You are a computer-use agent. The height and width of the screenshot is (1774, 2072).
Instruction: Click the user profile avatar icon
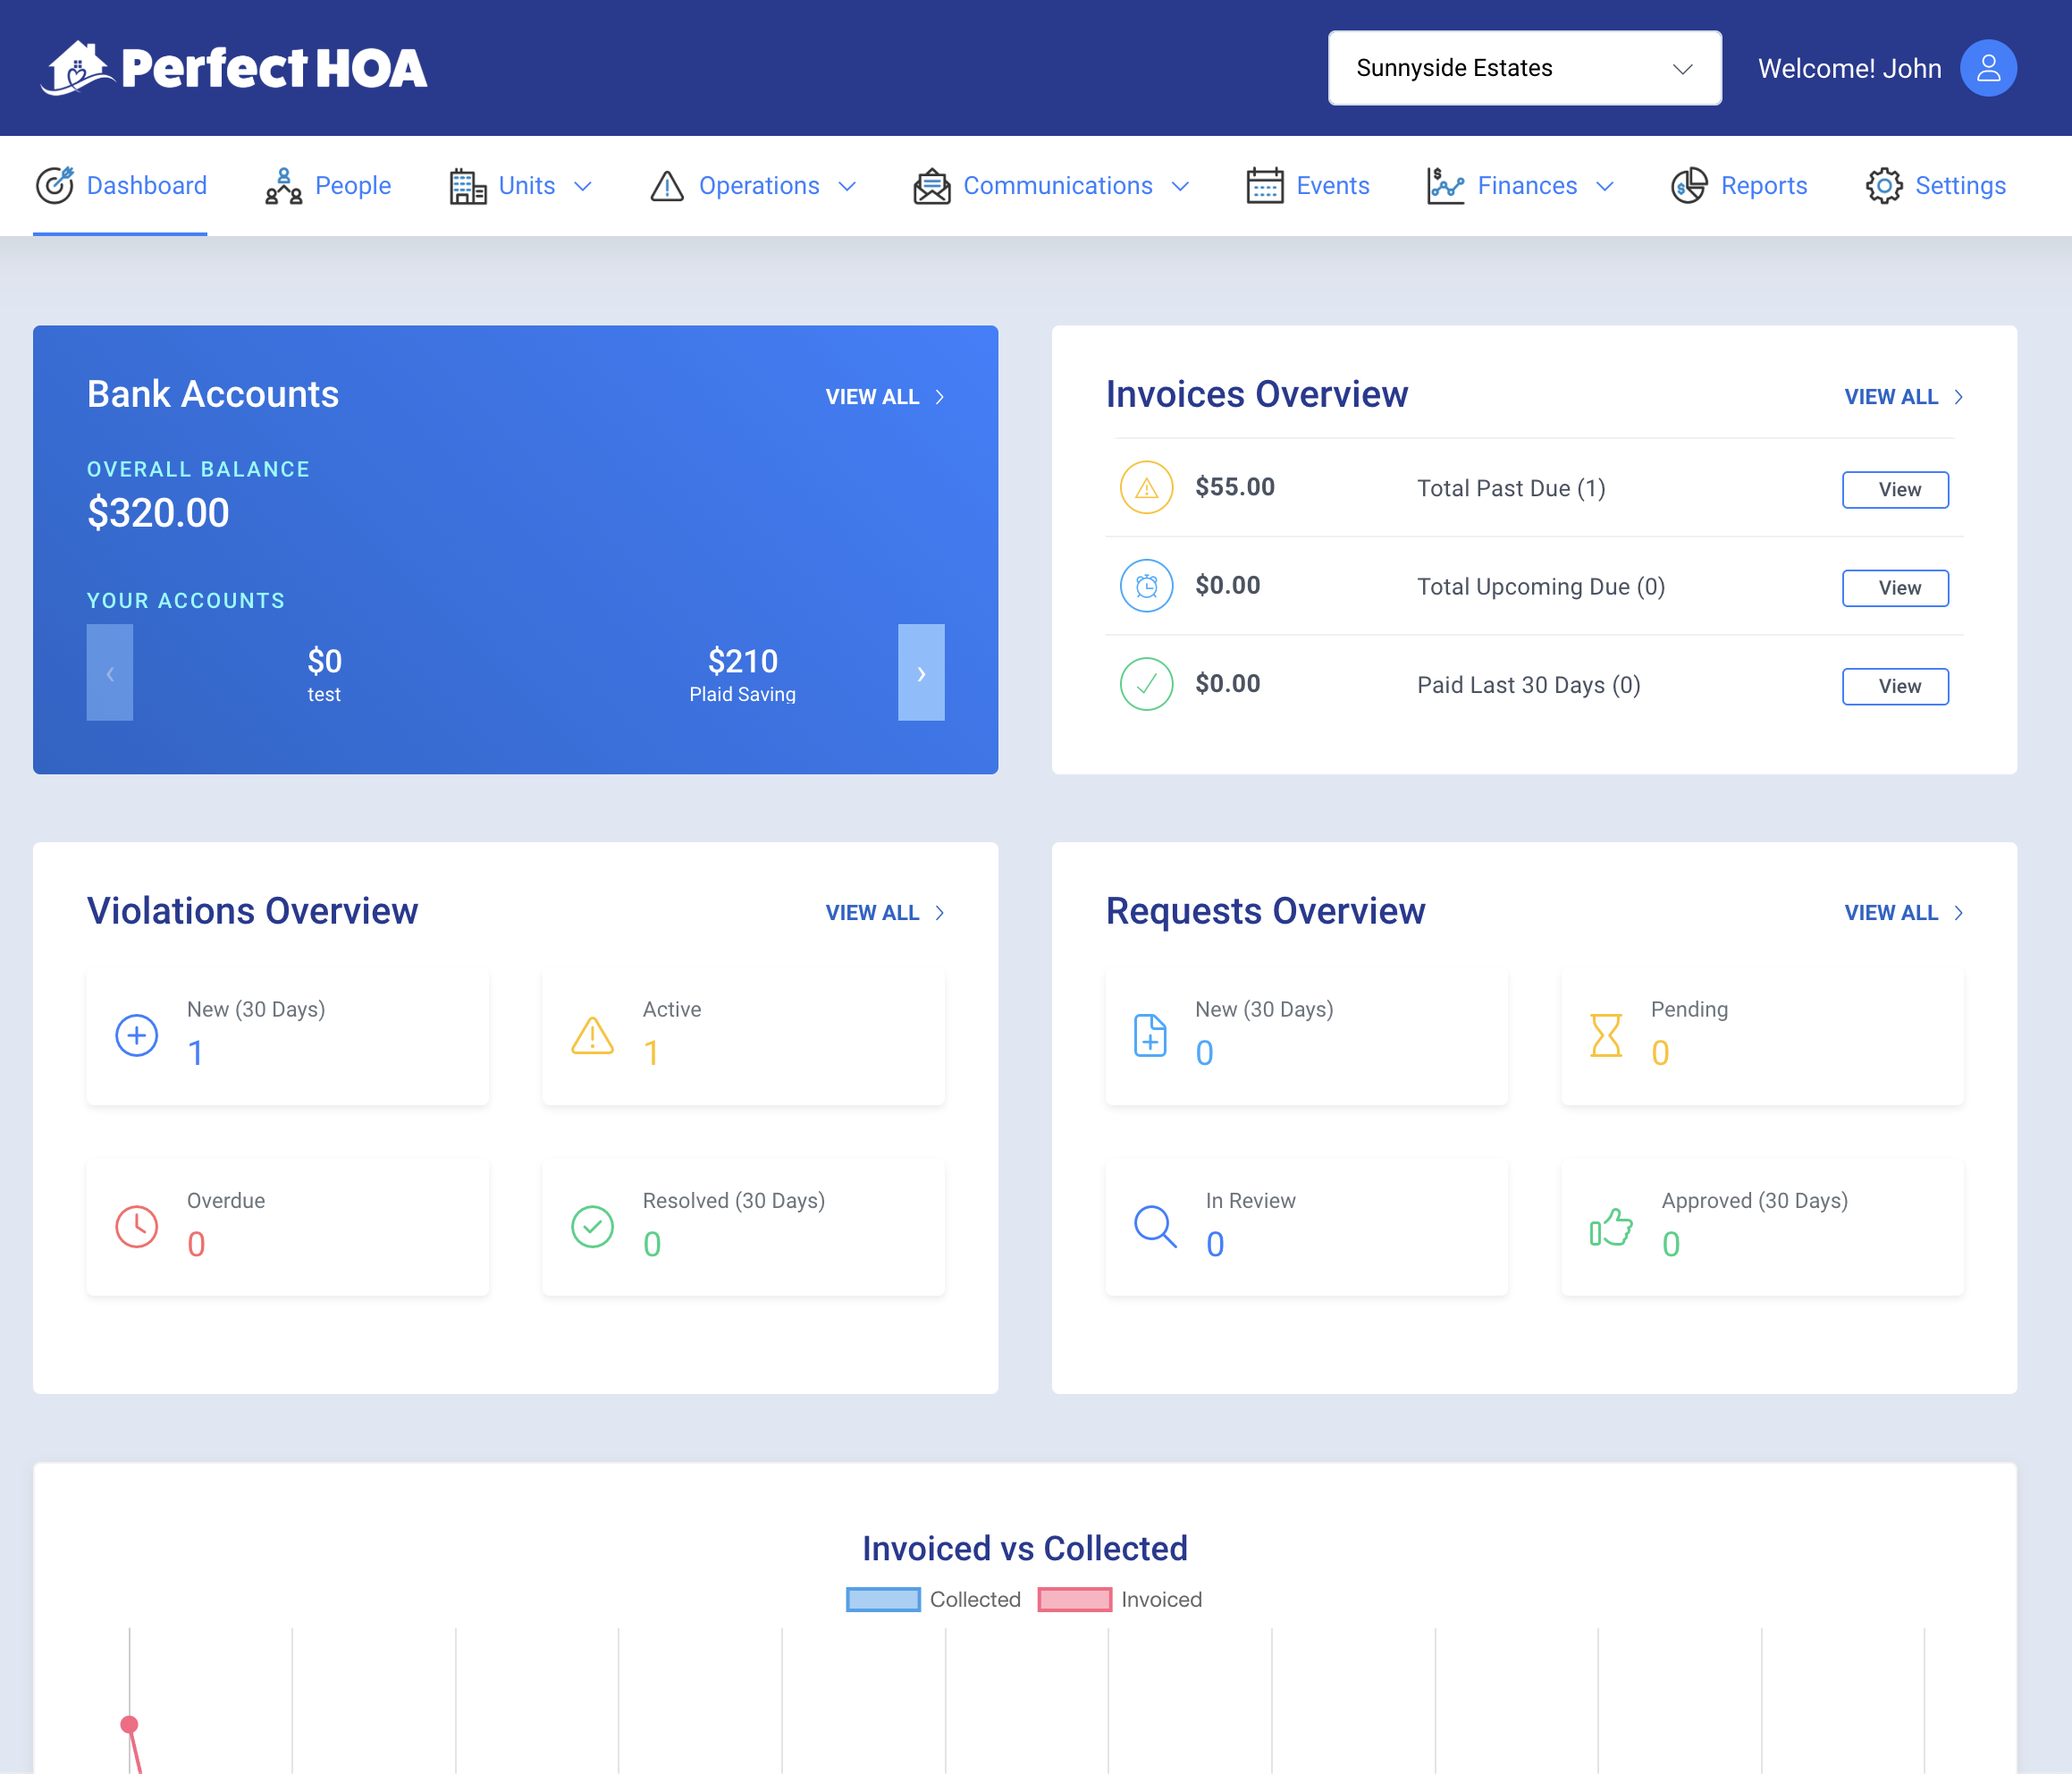pos(1987,68)
